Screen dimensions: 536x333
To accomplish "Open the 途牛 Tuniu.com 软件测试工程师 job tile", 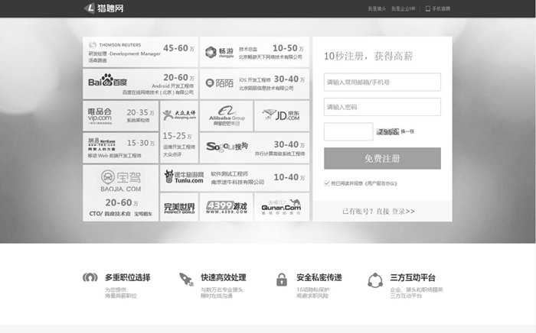I will [x=234, y=178].
